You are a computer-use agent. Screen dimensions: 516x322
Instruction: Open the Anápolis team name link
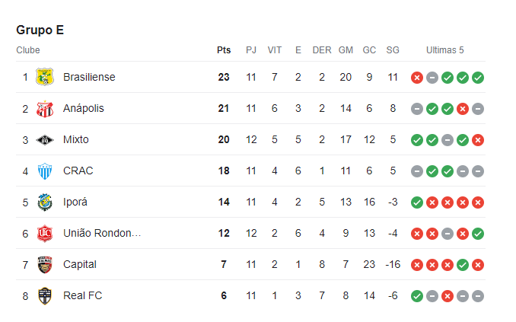pos(84,108)
